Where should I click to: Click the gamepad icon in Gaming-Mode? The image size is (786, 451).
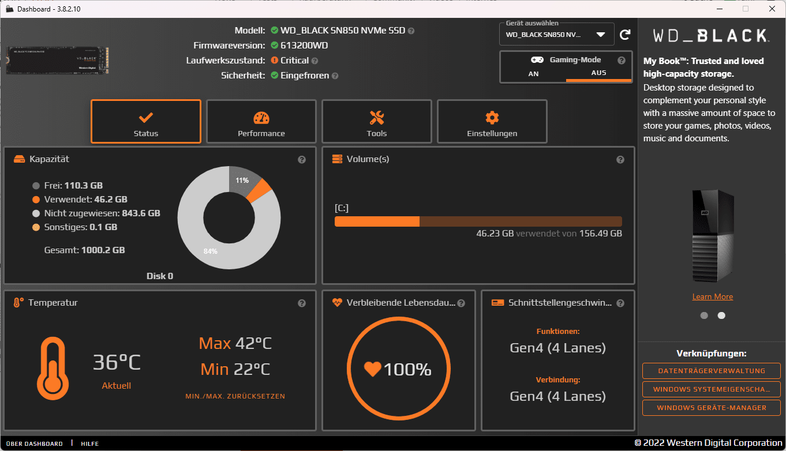pyautogui.click(x=537, y=60)
